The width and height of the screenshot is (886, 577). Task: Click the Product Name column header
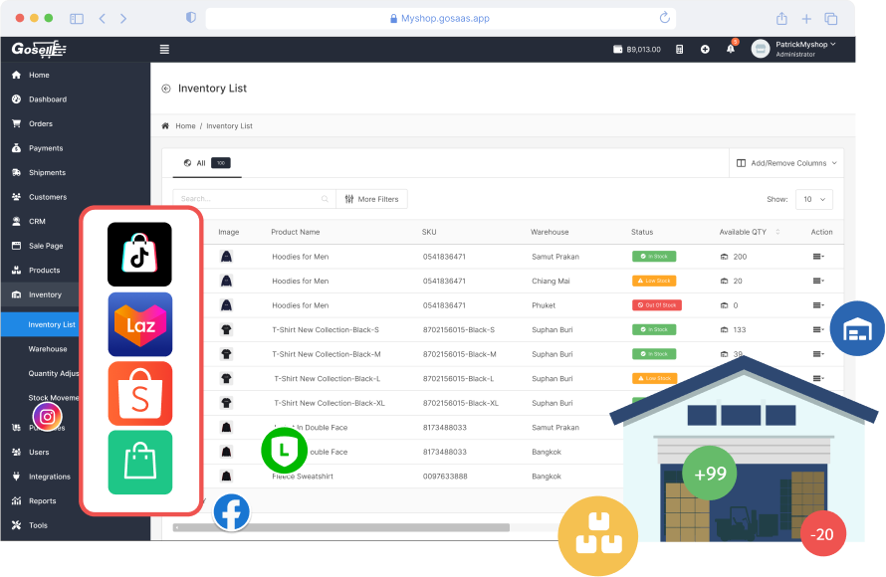pyautogui.click(x=295, y=232)
